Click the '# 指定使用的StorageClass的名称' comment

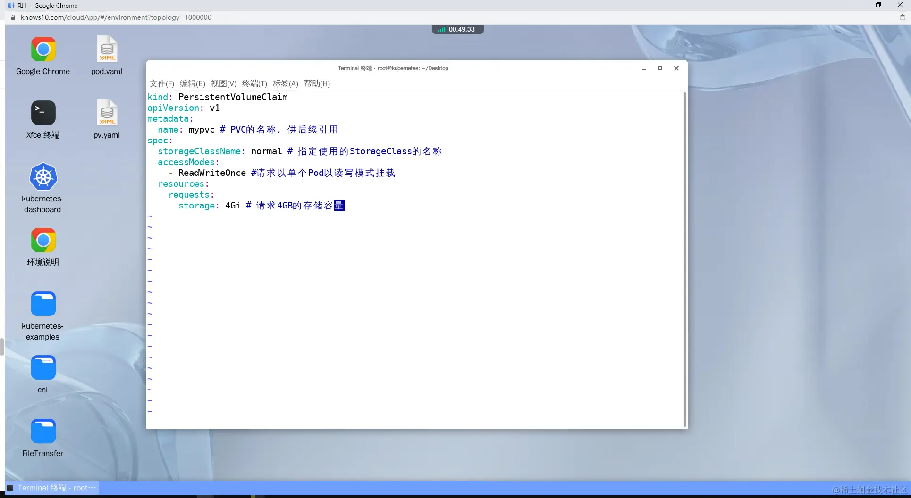(x=365, y=151)
